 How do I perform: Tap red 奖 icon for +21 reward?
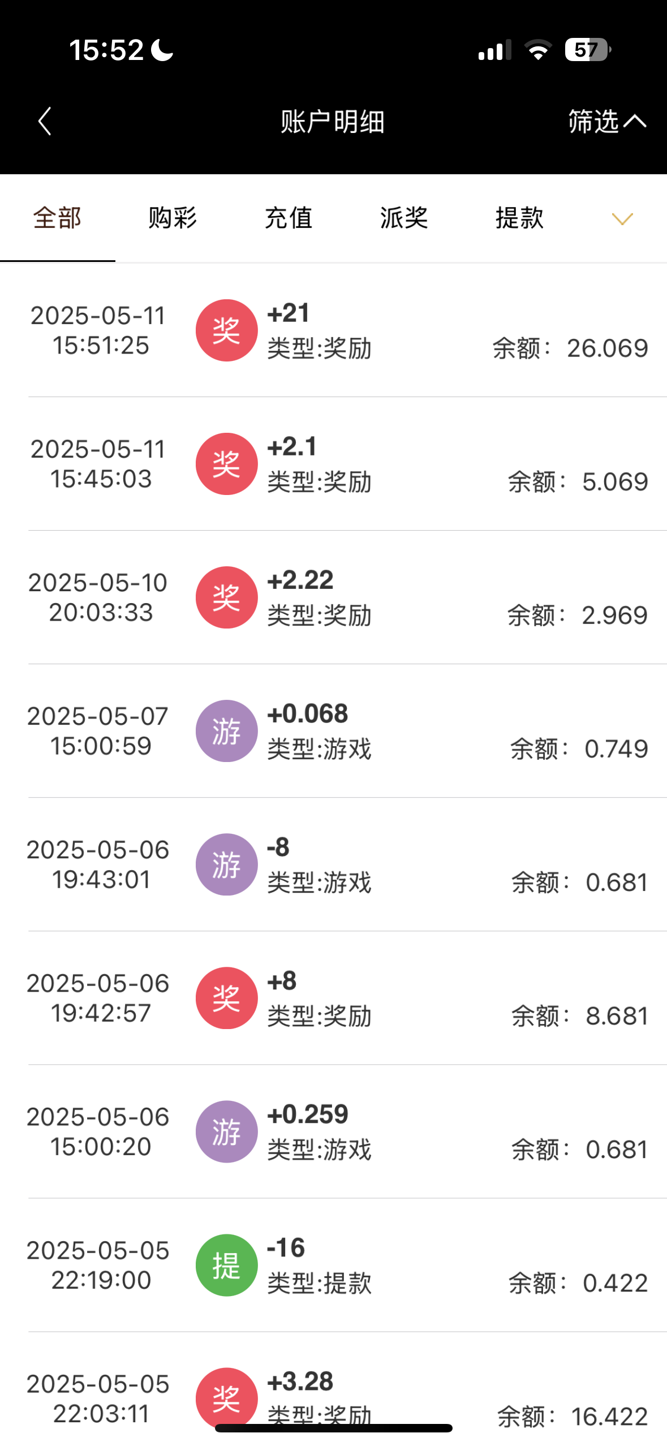click(226, 330)
